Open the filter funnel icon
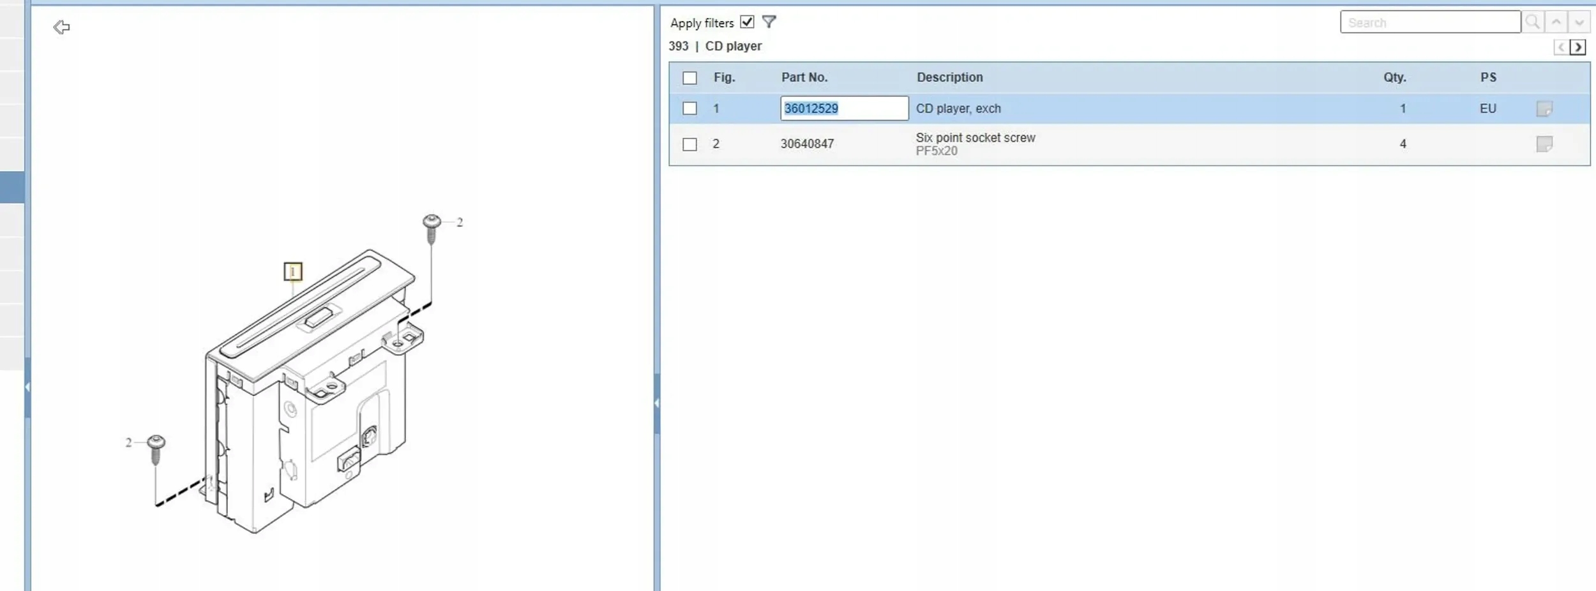 pos(769,22)
